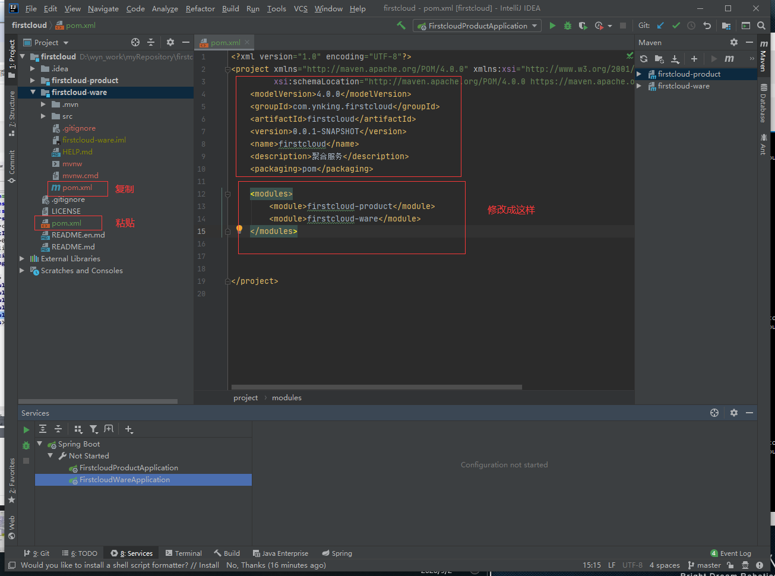Toggle the 1: Project side tool window
The height and width of the screenshot is (576, 775).
[x=12, y=58]
